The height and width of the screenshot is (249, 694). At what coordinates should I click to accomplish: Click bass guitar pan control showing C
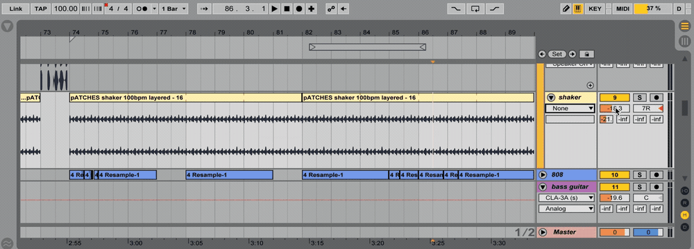(x=648, y=198)
